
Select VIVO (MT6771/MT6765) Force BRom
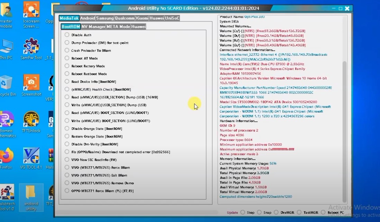tap(67, 167)
